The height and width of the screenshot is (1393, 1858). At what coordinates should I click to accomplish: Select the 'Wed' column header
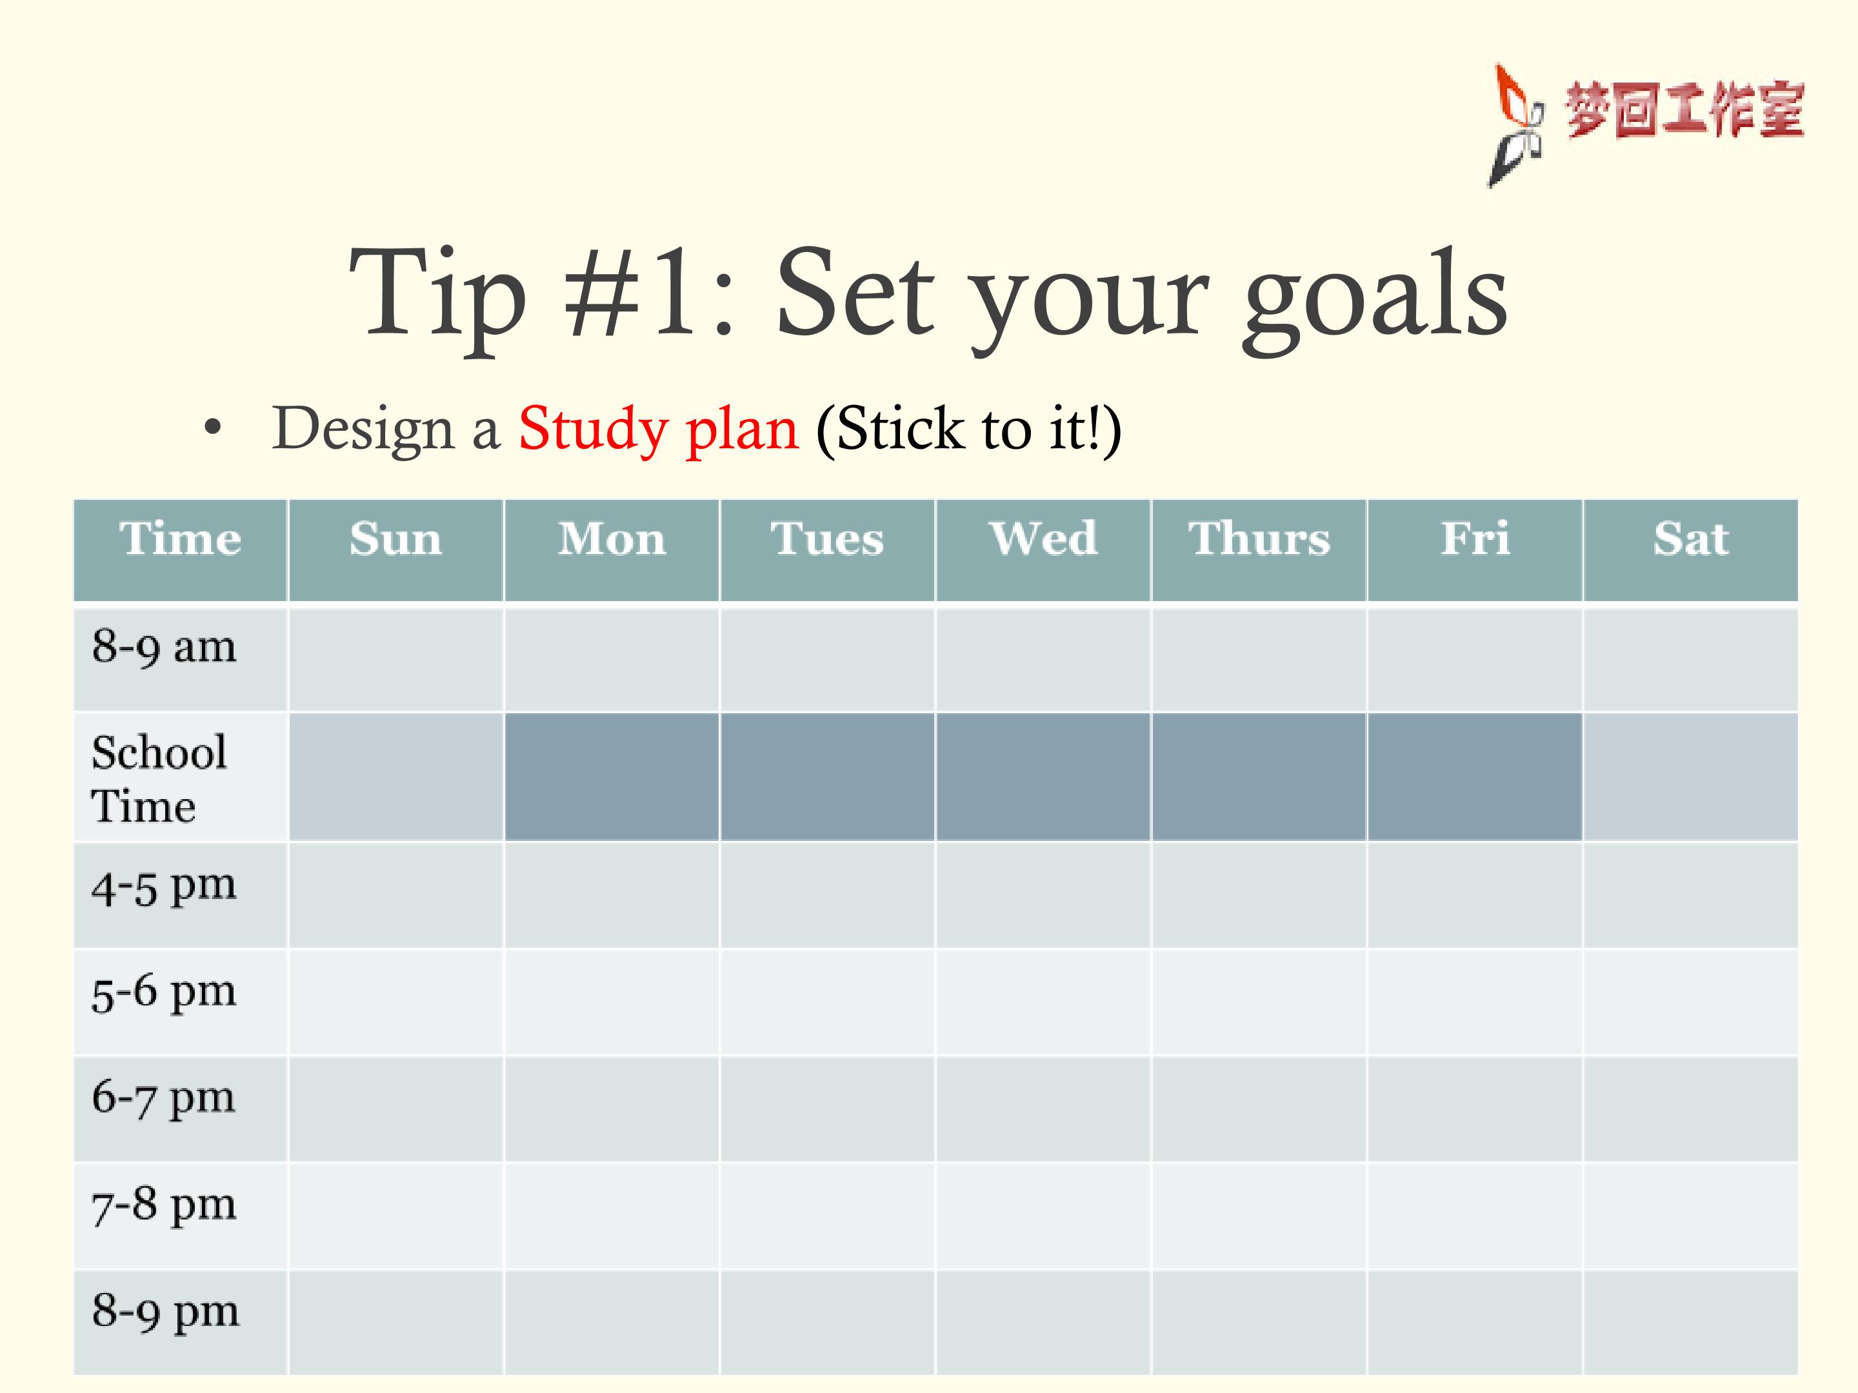coord(1043,550)
